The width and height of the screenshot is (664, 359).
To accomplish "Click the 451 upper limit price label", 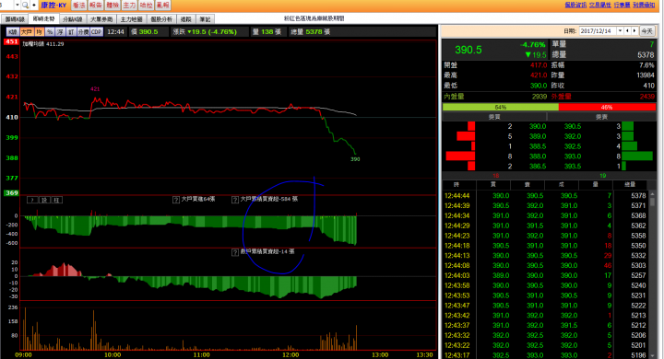I will 11,41.
